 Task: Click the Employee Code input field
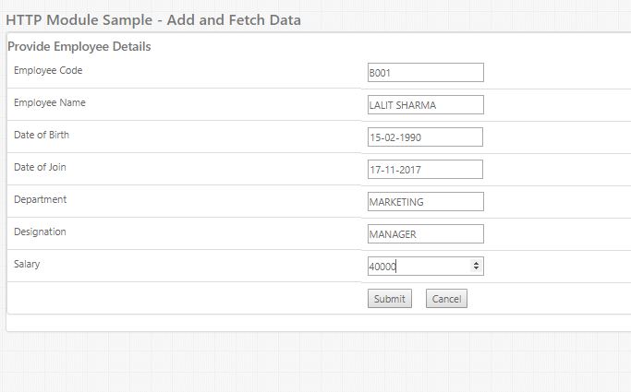pyautogui.click(x=425, y=73)
